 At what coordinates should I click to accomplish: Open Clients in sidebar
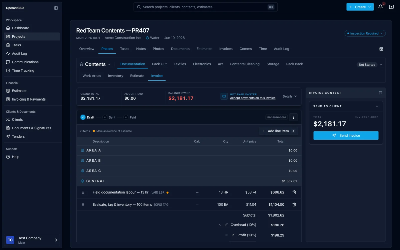(x=32, y=119)
